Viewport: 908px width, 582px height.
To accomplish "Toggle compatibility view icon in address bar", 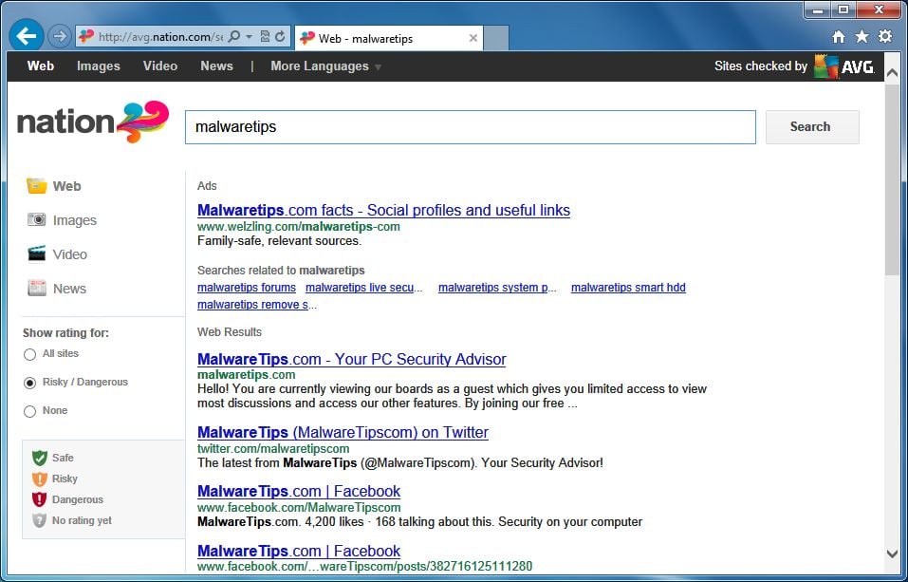I will 266,36.
